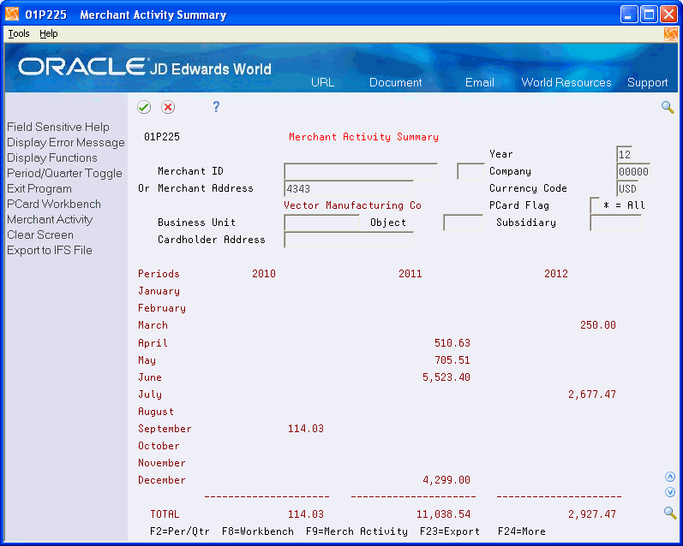Maximize the window from the title bar
This screenshot has width=683, height=546.
click(x=649, y=15)
